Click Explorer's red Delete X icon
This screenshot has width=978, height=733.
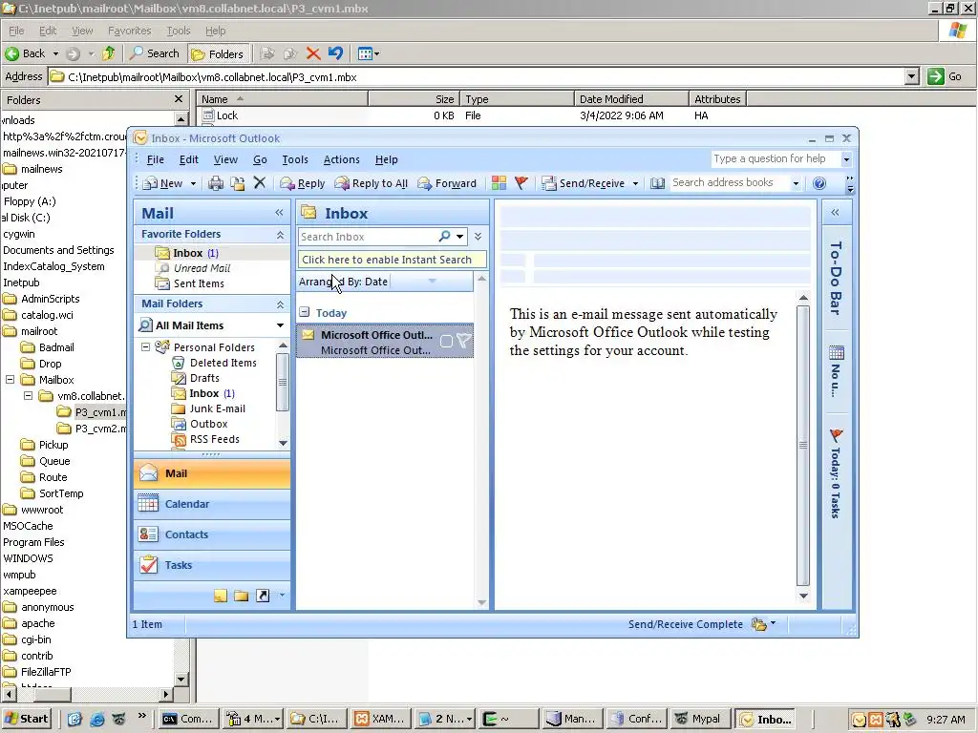[313, 53]
